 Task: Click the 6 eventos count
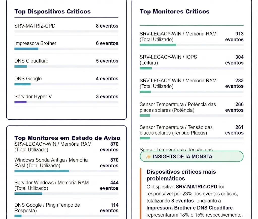[107, 43]
